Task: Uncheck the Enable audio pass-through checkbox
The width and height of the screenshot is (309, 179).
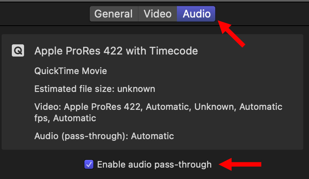Action: point(88,164)
